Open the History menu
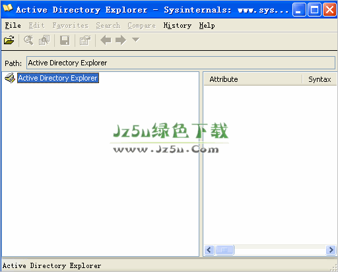 coord(178,26)
